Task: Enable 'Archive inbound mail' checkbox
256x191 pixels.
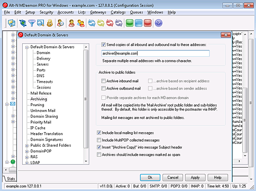Action: tap(103, 81)
